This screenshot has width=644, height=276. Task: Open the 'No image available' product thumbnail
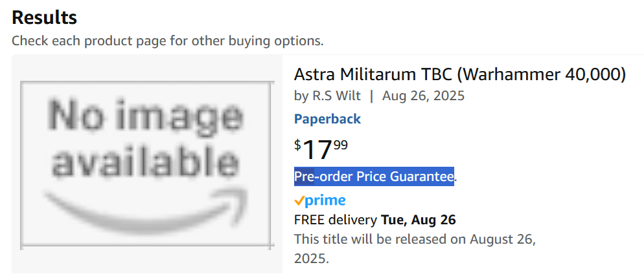147,165
